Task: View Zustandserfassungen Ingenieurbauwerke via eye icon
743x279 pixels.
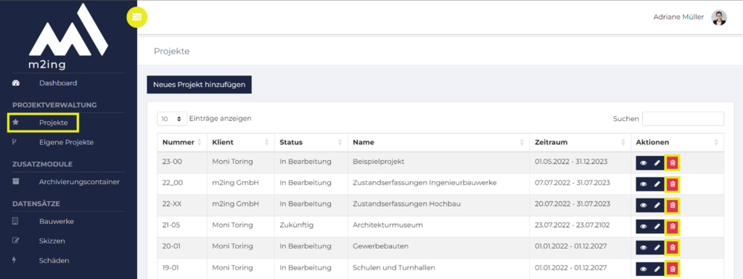Action: coord(643,184)
